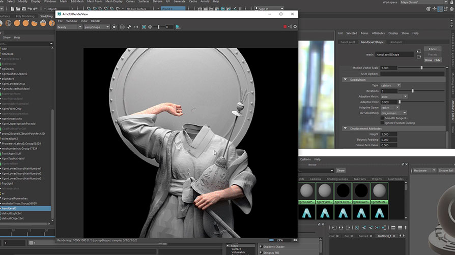Stop the render with the red button
Image resolution: width=455 pixels, height=255 pixels.
click(285, 26)
